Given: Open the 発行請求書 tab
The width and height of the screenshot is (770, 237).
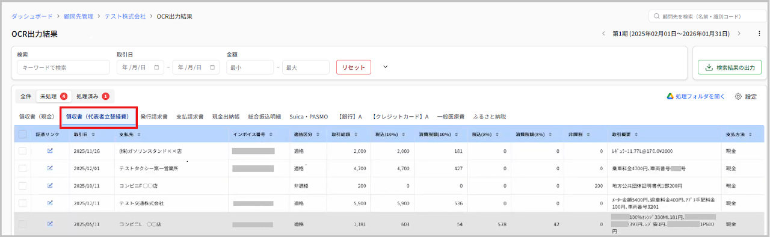Looking at the screenshot, I should (x=154, y=117).
